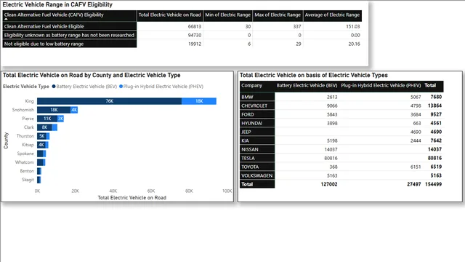Toggle the Battery Electric Vehicle (BEV) legend item

click(84, 87)
